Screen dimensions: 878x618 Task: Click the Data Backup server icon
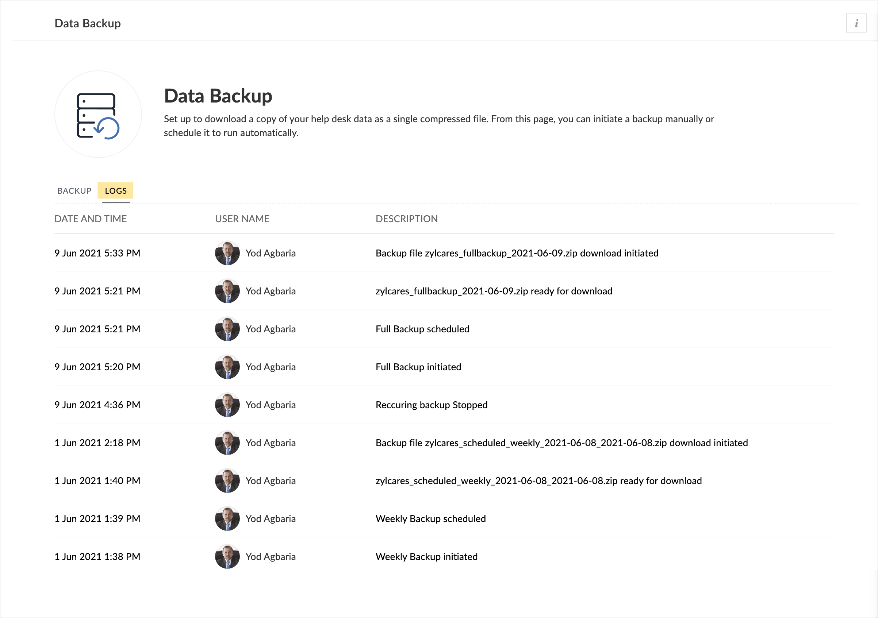pos(98,114)
